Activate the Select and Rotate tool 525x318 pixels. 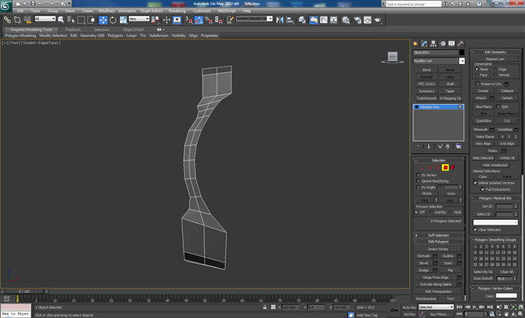pyautogui.click(x=113, y=20)
